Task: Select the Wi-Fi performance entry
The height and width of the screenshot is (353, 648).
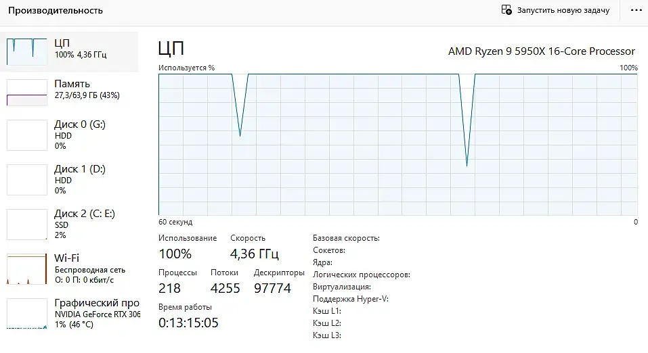Action: (70, 268)
